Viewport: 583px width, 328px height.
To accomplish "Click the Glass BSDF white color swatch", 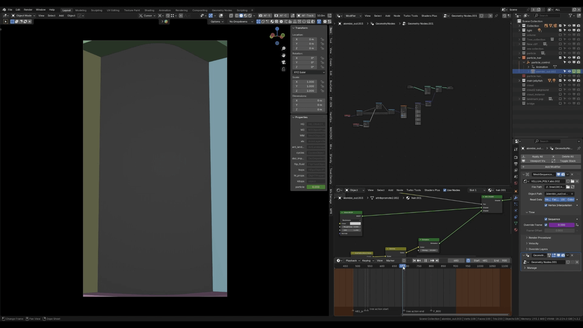I will coord(355,224).
